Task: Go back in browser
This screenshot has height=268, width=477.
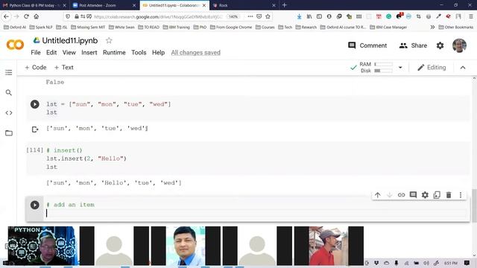Action: [x=7, y=16]
